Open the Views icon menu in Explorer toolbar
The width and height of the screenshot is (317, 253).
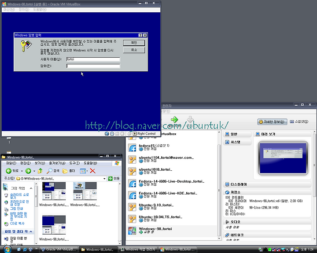pyautogui.click(x=84, y=171)
